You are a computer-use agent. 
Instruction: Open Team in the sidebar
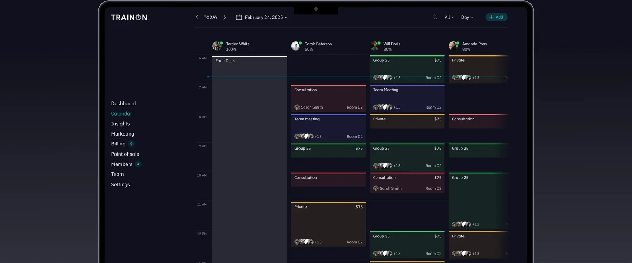click(117, 174)
